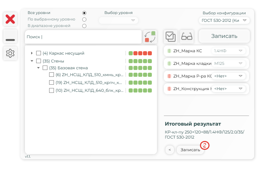Open the ZH_Марка кладки M125 dropdown
Viewport: 260px width, 171px height.
click(x=228, y=63)
